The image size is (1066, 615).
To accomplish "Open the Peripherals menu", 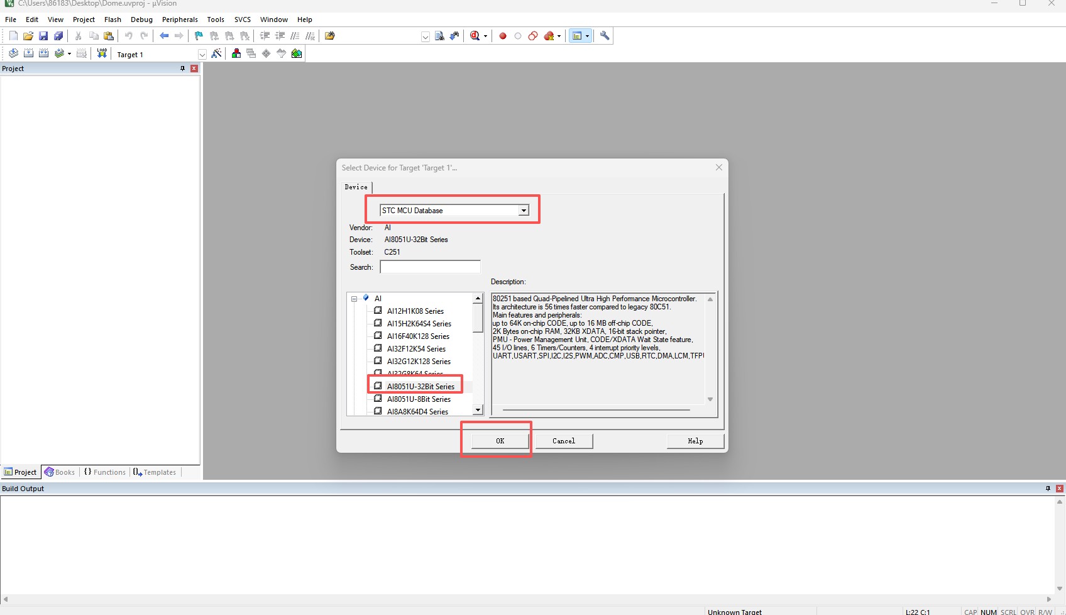I will coord(180,19).
